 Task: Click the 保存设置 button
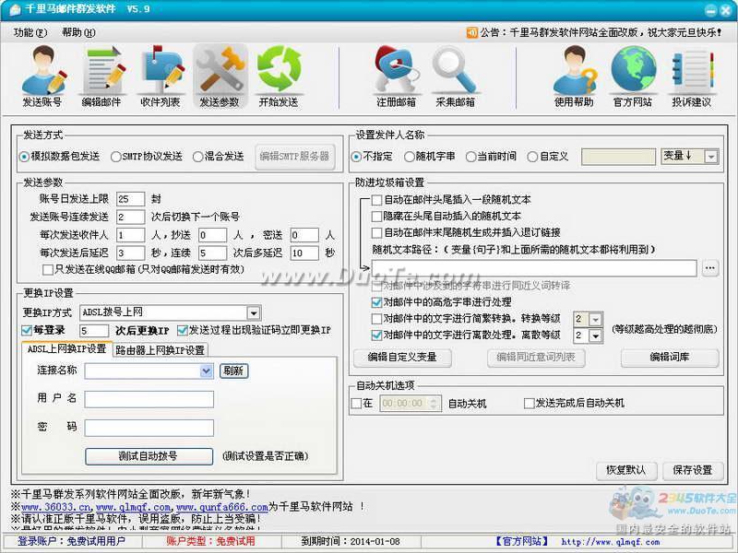[x=692, y=470]
